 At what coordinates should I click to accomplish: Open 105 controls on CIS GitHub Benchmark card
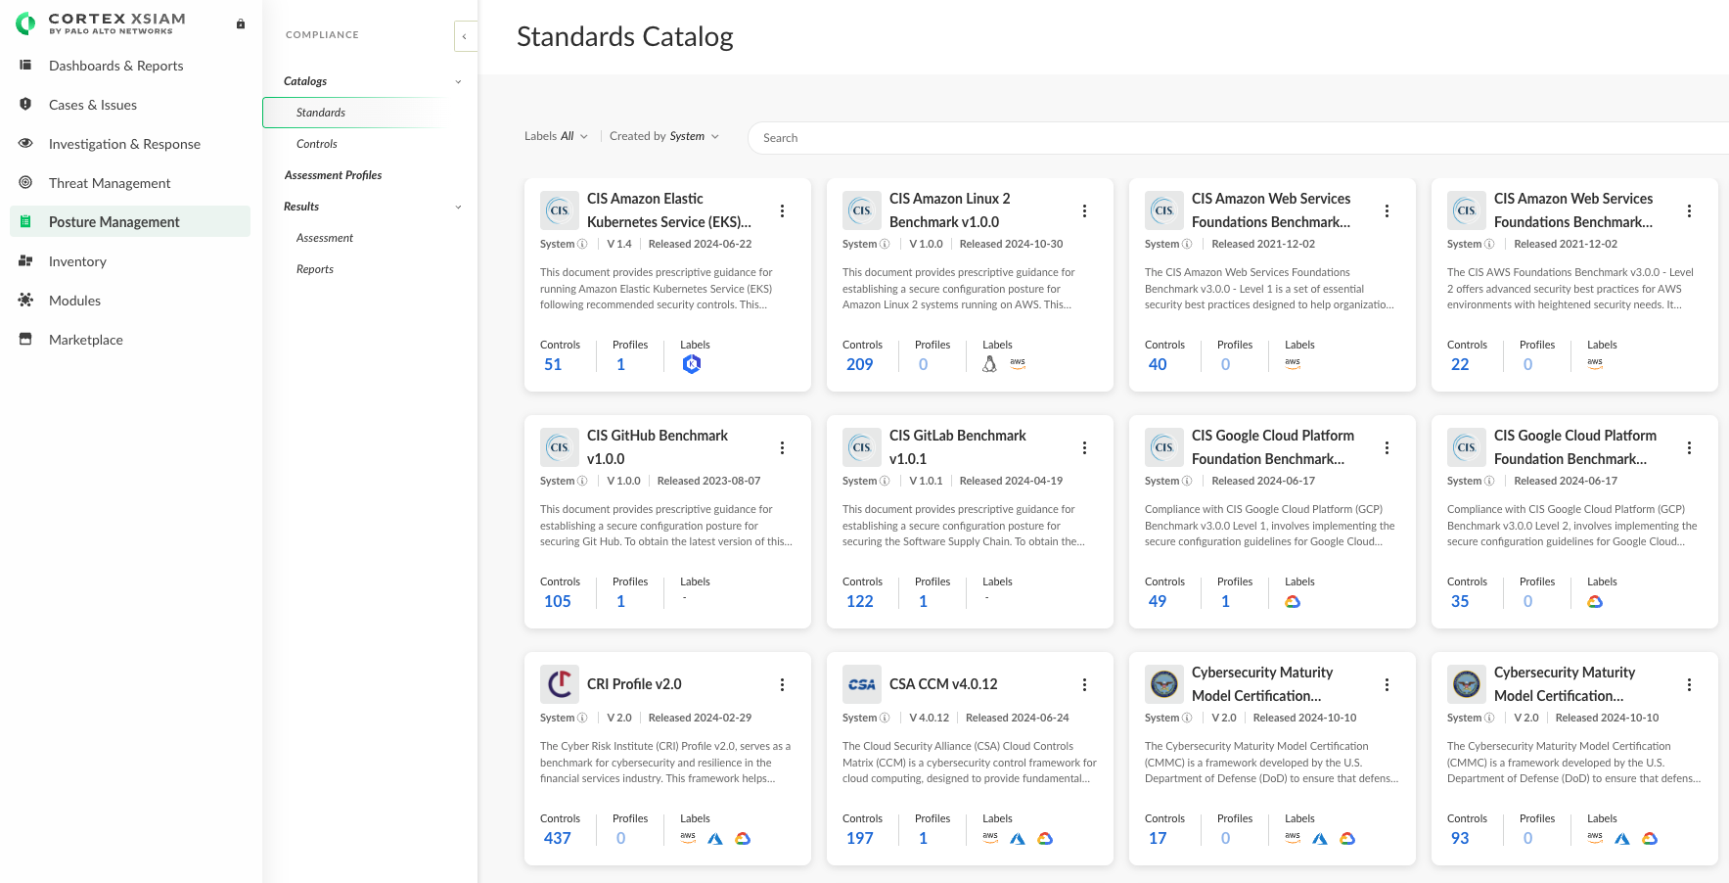point(558,601)
